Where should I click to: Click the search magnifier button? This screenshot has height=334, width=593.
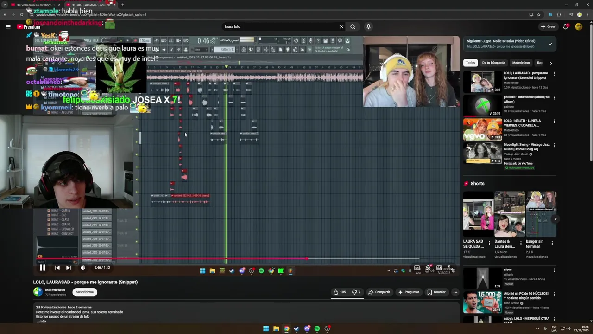click(353, 26)
